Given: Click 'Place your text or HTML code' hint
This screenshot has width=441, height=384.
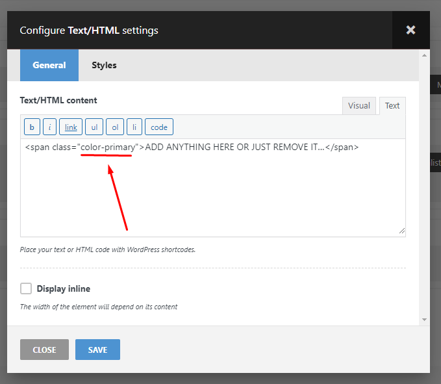Looking at the screenshot, I should 108,250.
